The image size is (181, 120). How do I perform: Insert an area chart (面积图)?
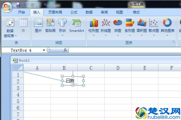click(142, 27)
